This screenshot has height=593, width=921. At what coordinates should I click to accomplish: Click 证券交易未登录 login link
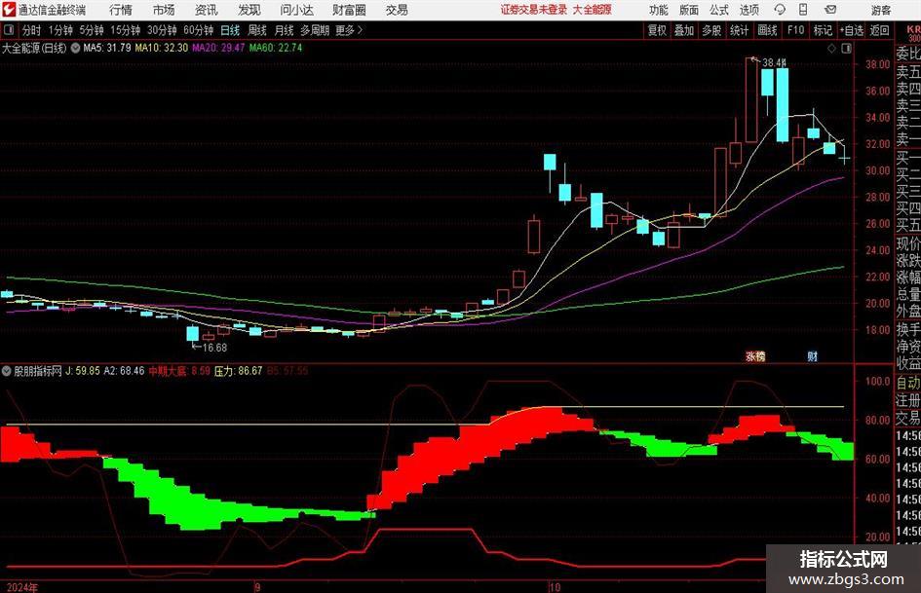point(534,10)
